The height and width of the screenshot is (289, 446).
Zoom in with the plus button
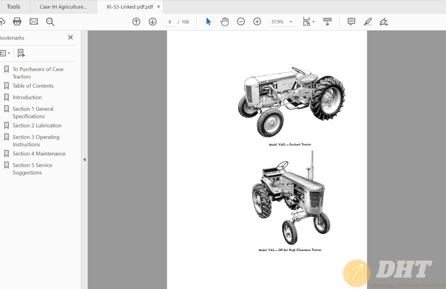257,22
